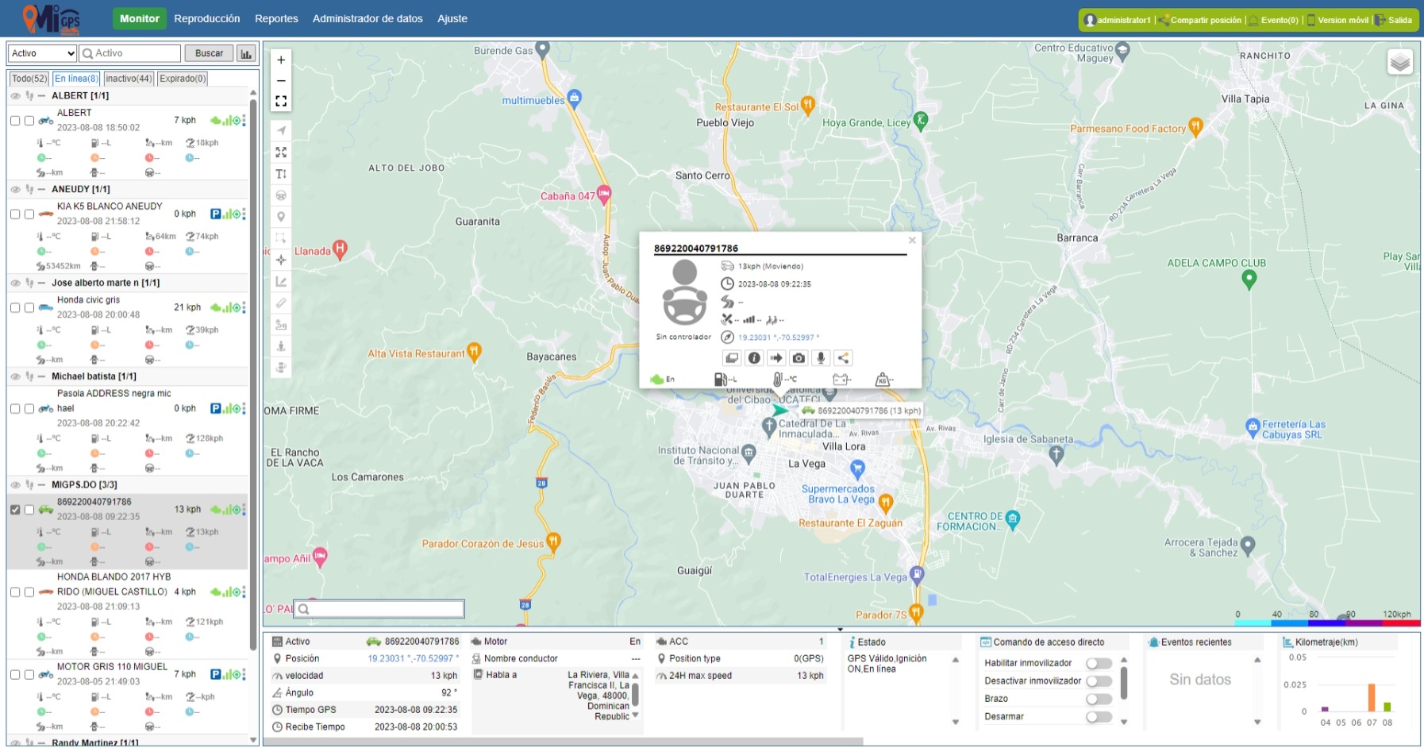Click the microphone icon in vehicle popup
Viewport: 1424px width, 748px height.
821,358
